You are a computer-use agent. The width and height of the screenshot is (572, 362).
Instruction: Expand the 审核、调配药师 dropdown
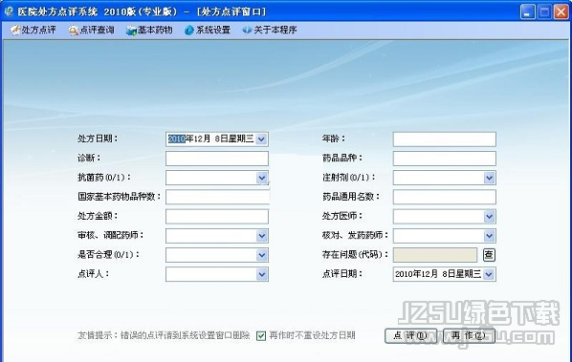[x=261, y=236]
